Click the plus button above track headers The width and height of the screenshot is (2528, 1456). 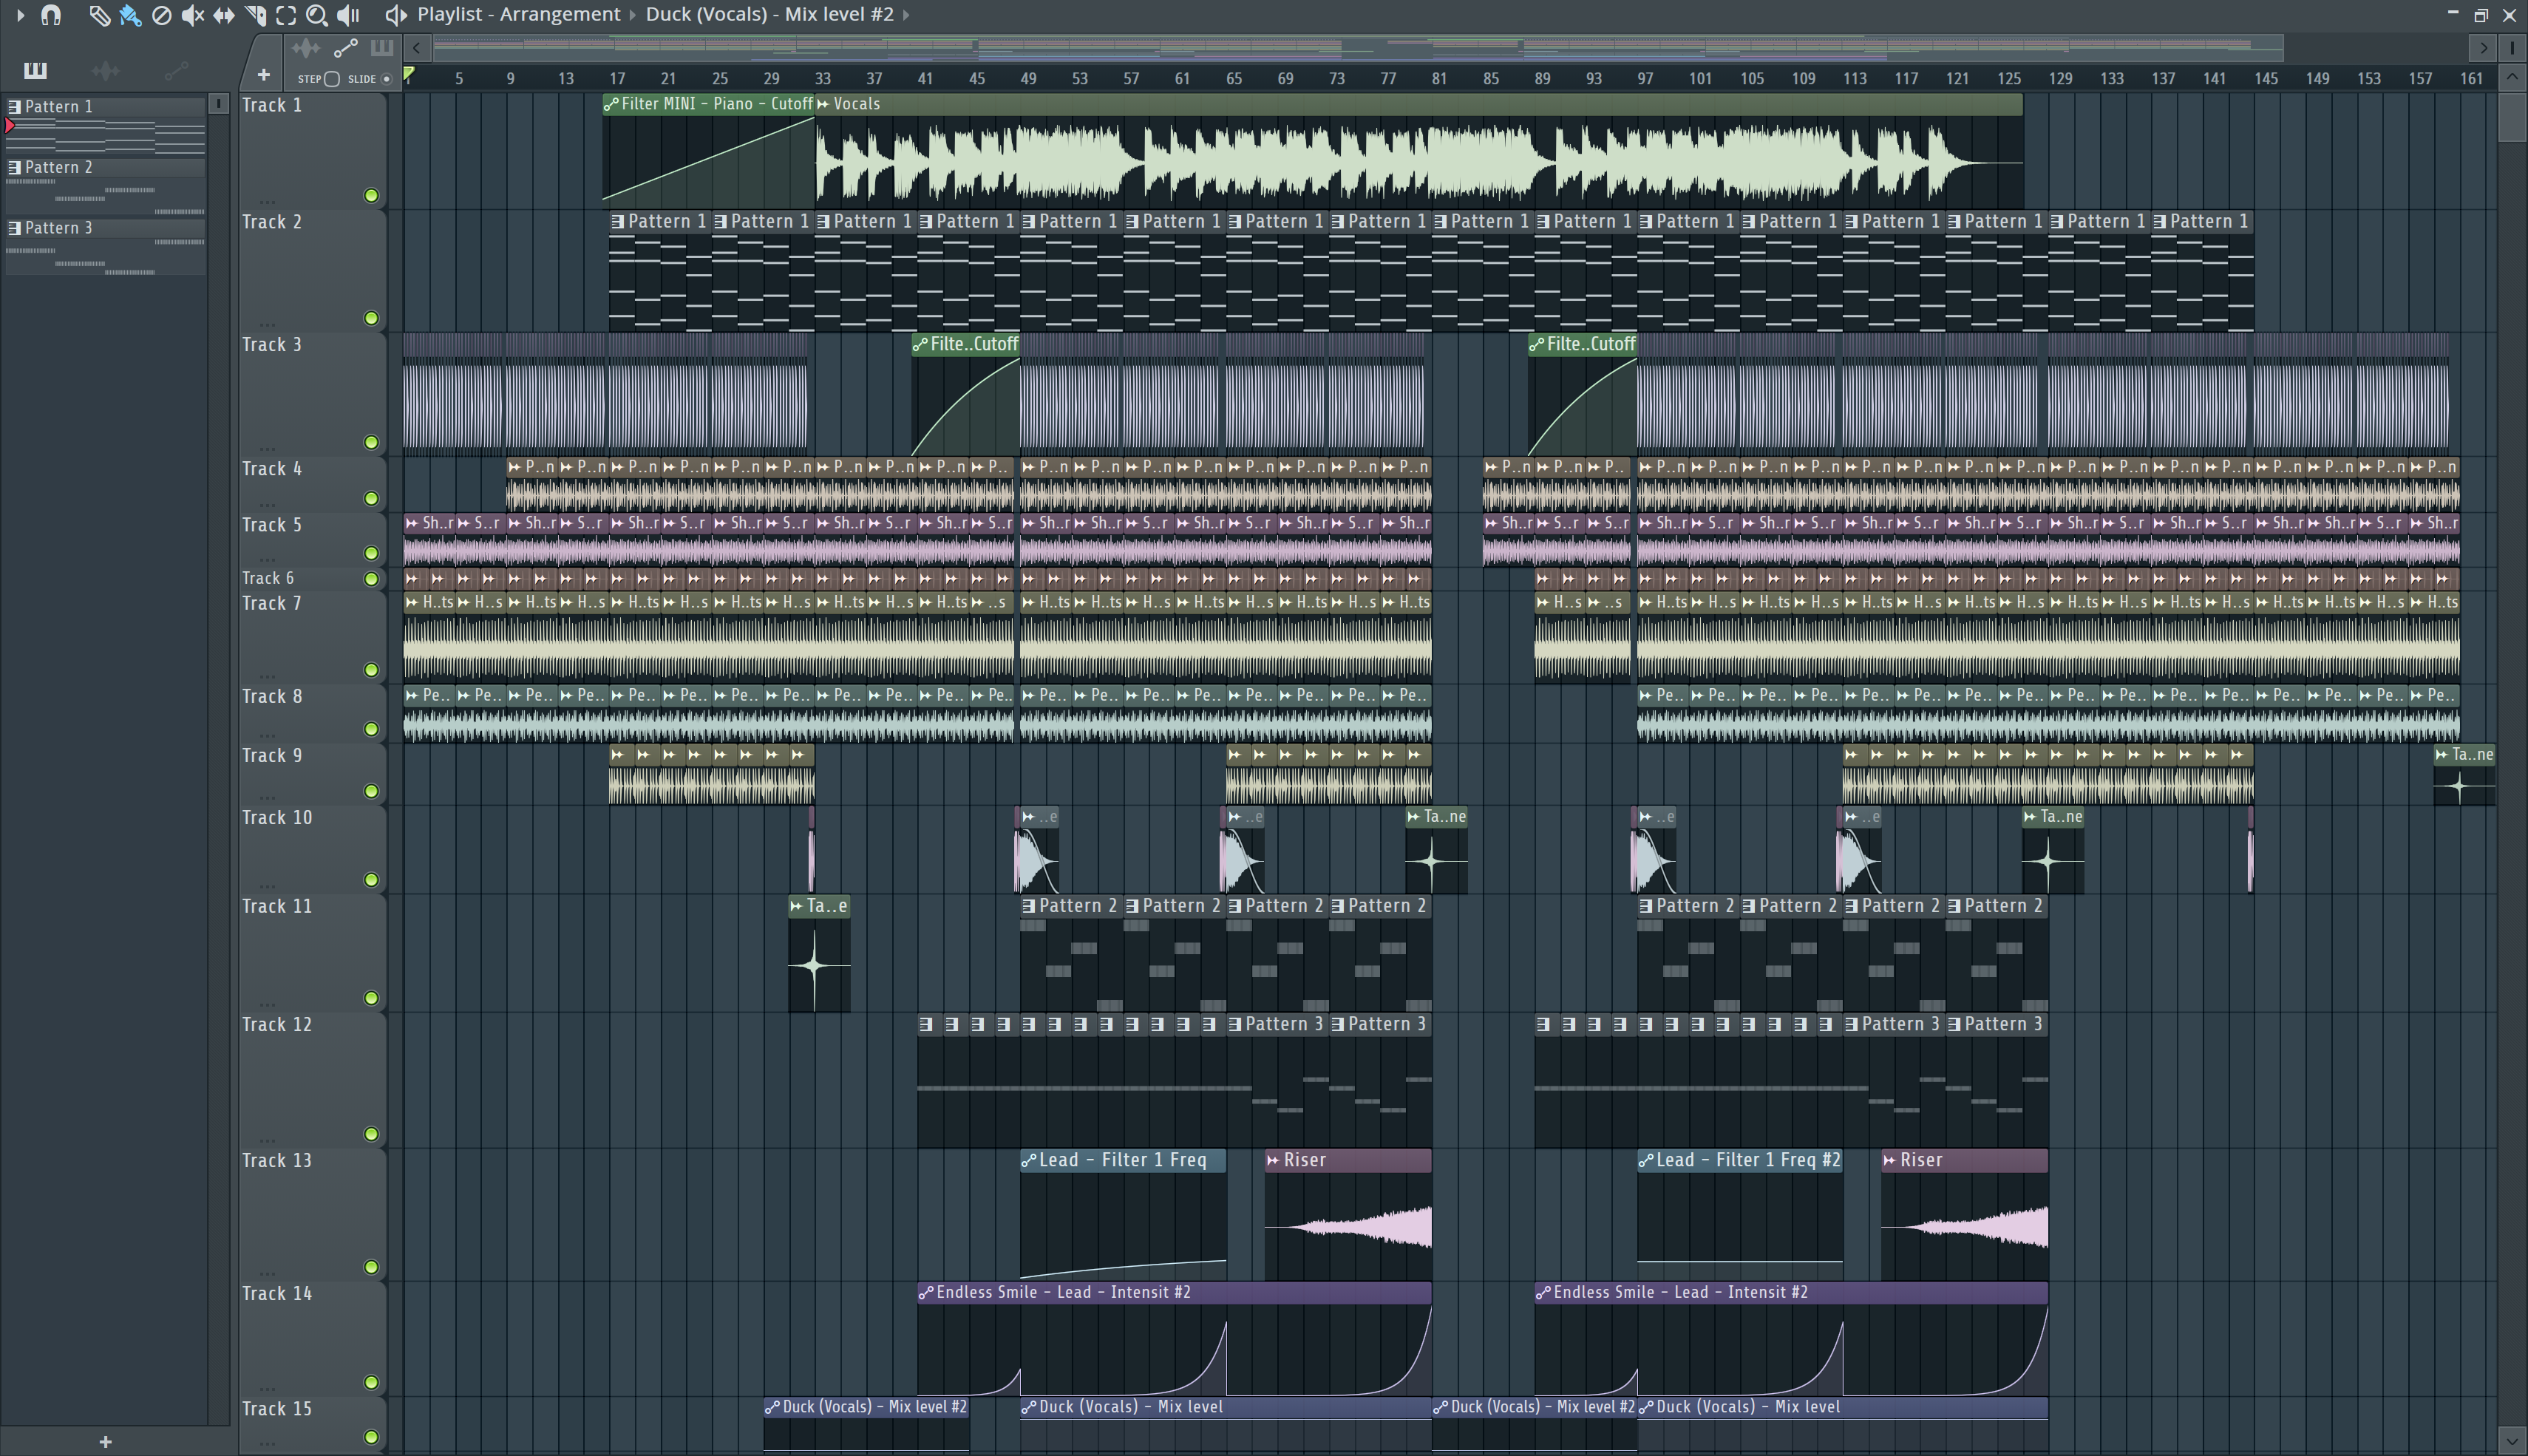coord(263,75)
